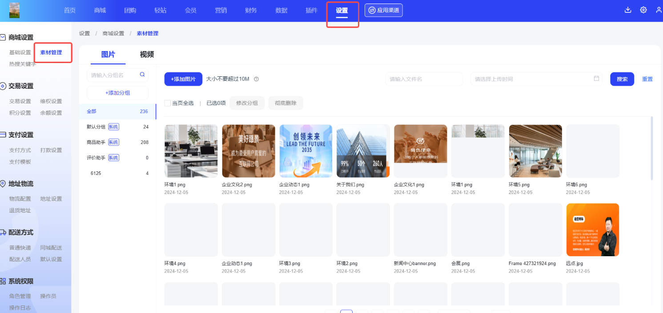The width and height of the screenshot is (663, 313).
Task: Click the shop logo thumbnail at top left
Action: pos(14,10)
